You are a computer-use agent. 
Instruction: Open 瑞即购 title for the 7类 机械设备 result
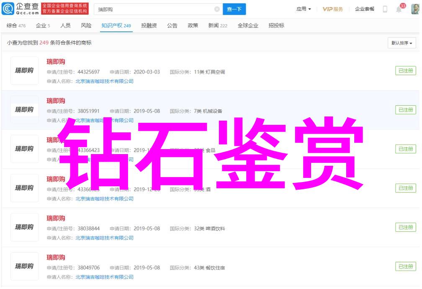pyautogui.click(x=56, y=101)
